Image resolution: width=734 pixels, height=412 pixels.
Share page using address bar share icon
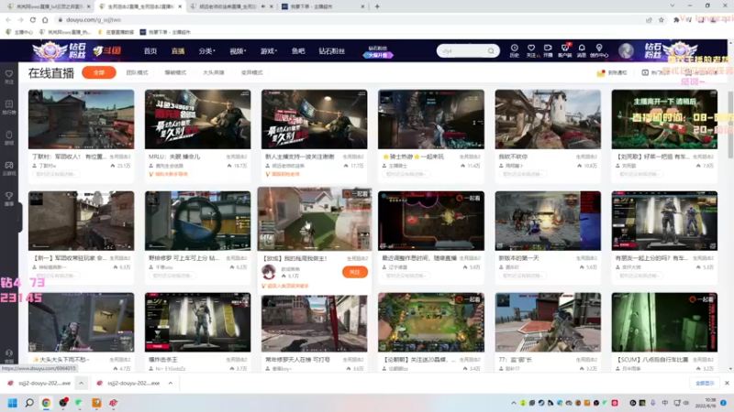click(x=649, y=19)
